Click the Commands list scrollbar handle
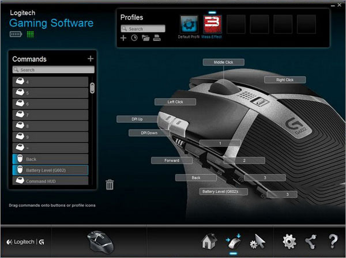This screenshot has width=346, height=258. [92, 88]
